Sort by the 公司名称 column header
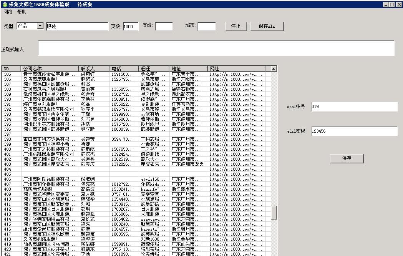 (x=50, y=68)
